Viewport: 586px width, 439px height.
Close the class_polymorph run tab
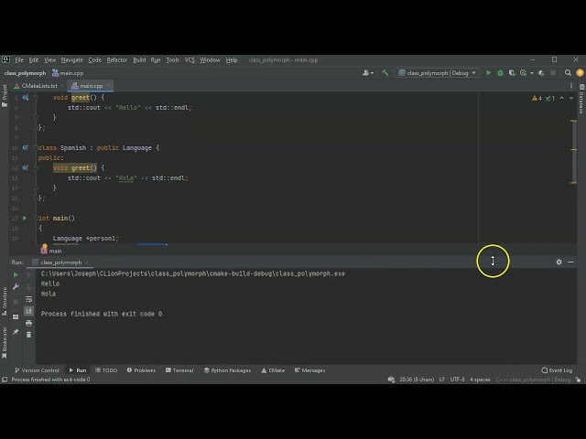coord(86,262)
